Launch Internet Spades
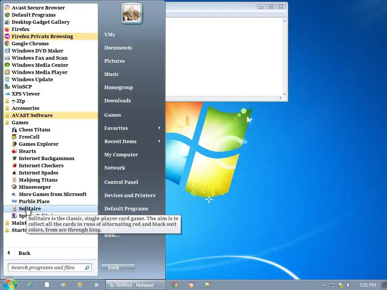The width and height of the screenshot is (387, 290). tap(51, 172)
